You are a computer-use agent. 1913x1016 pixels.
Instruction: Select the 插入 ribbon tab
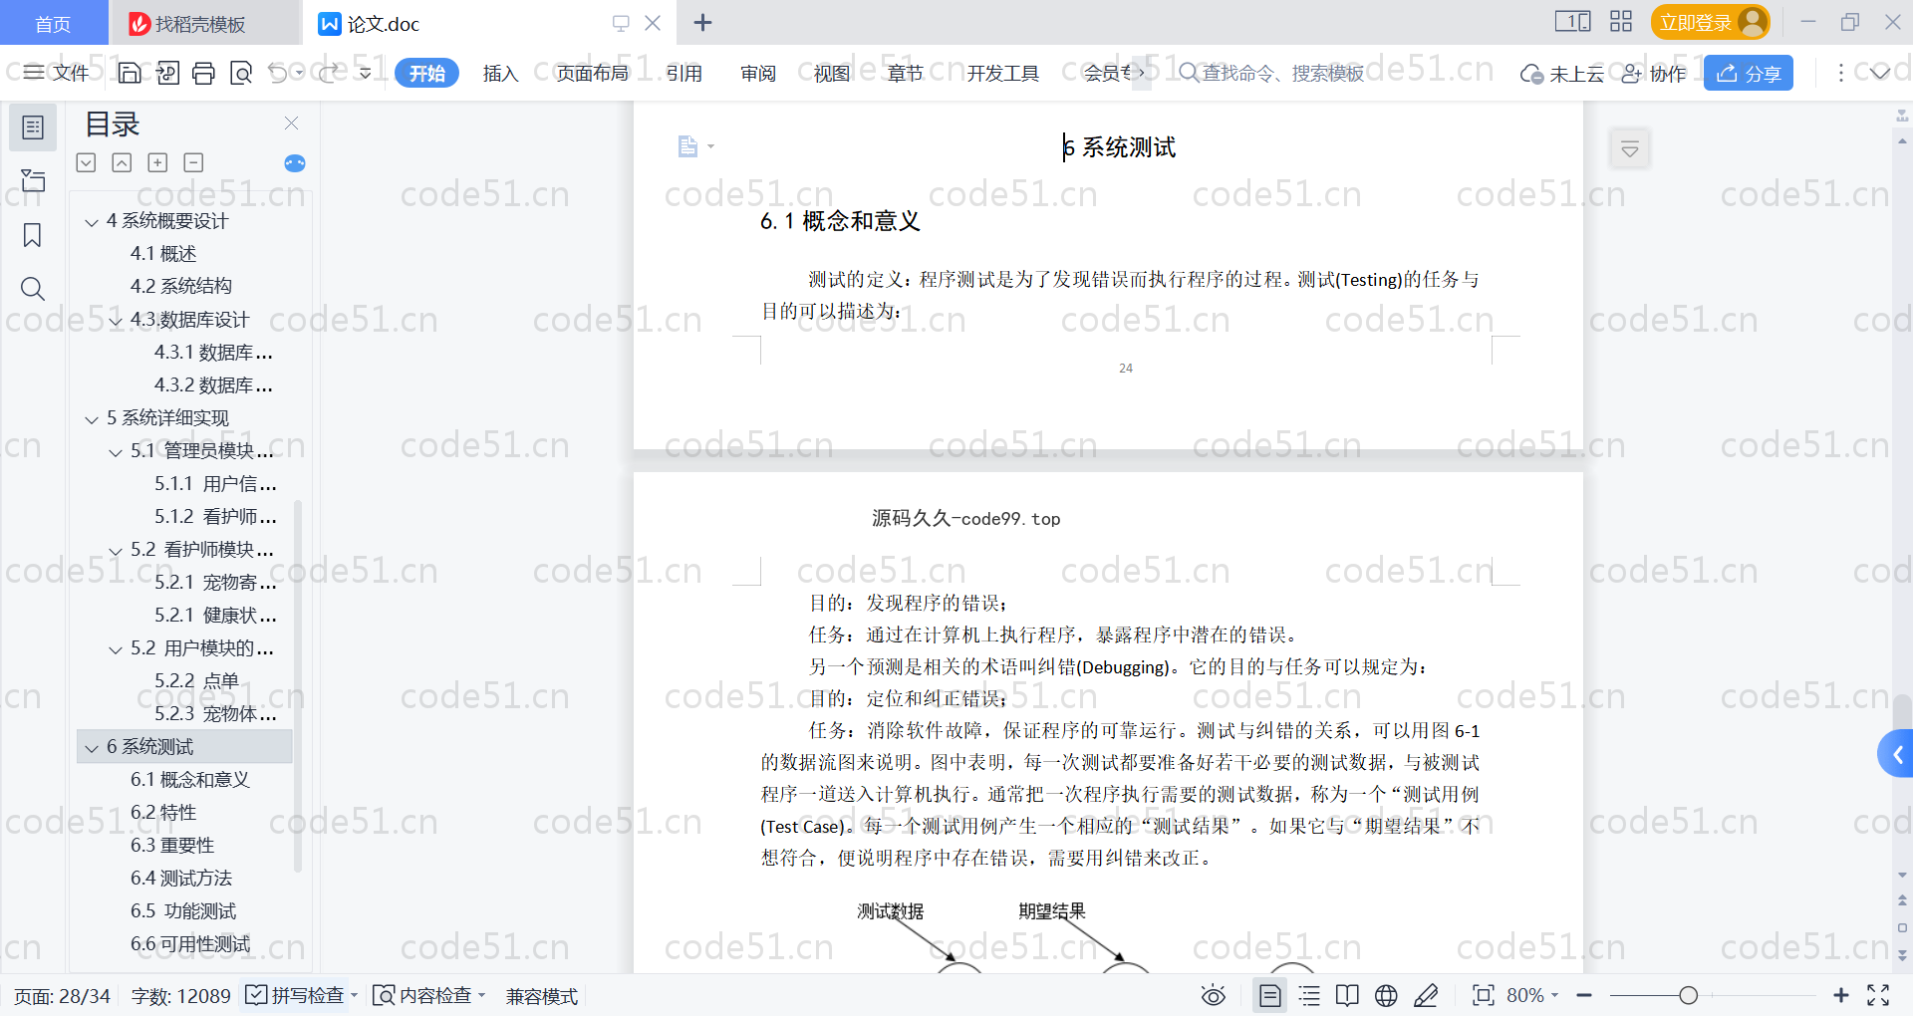coord(500,73)
